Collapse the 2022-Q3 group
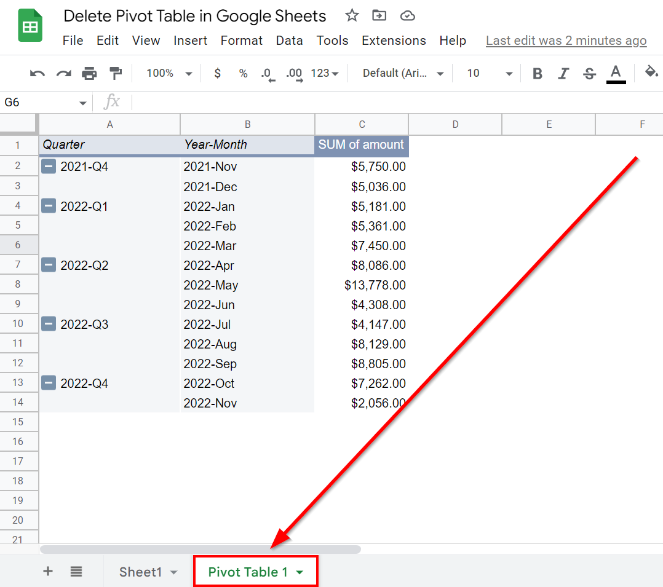Image resolution: width=663 pixels, height=587 pixels. [x=49, y=324]
